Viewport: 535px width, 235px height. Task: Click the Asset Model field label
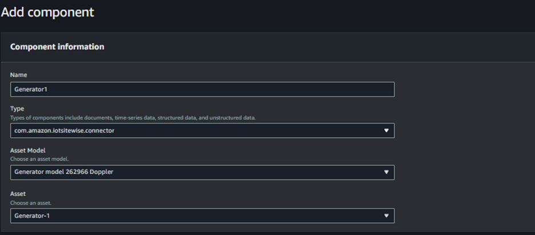point(29,151)
